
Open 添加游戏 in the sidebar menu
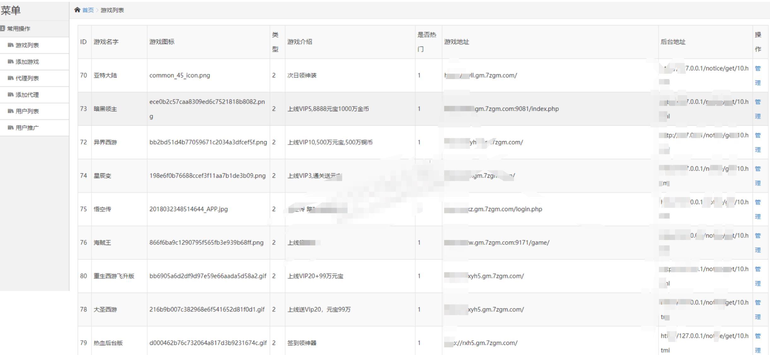click(34, 62)
